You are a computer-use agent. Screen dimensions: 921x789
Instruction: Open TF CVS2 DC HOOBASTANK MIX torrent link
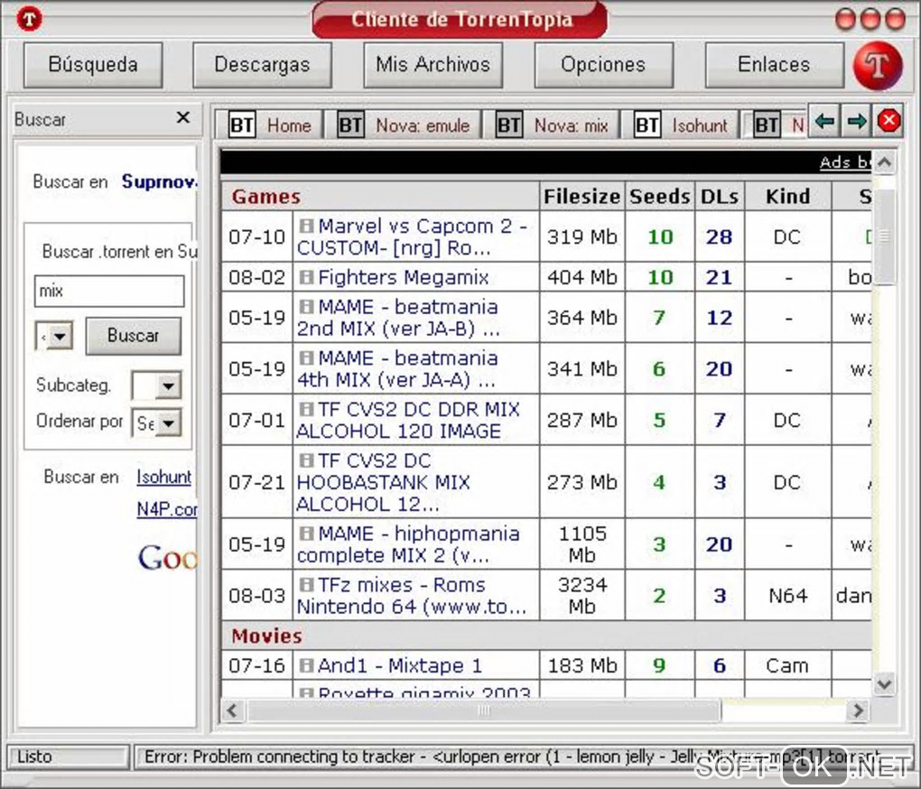coord(384,482)
